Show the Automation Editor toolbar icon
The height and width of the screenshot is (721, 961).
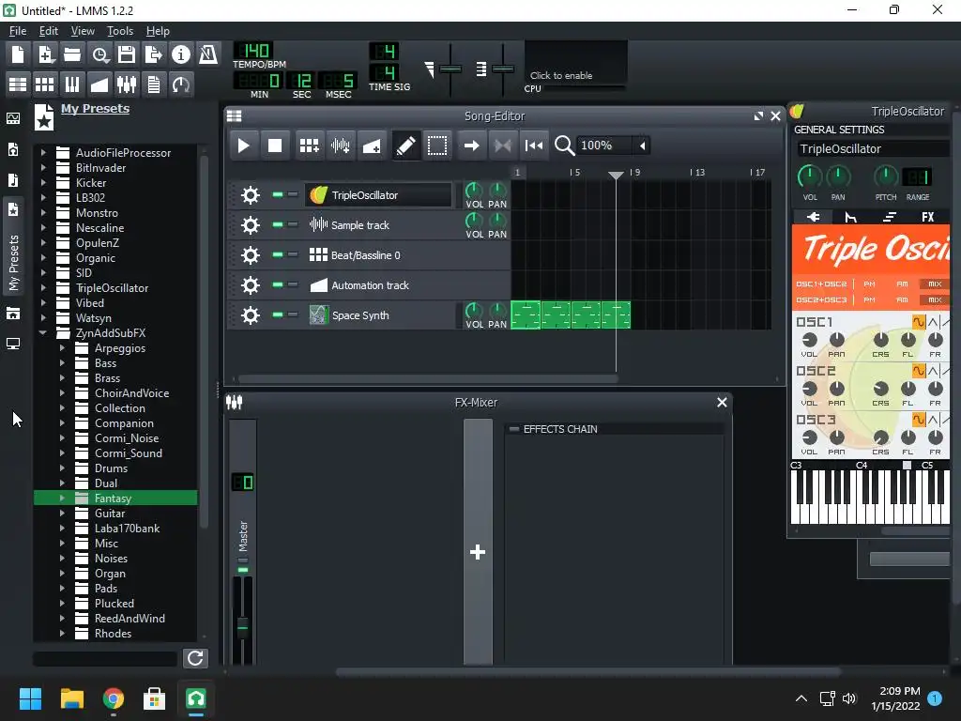(99, 84)
